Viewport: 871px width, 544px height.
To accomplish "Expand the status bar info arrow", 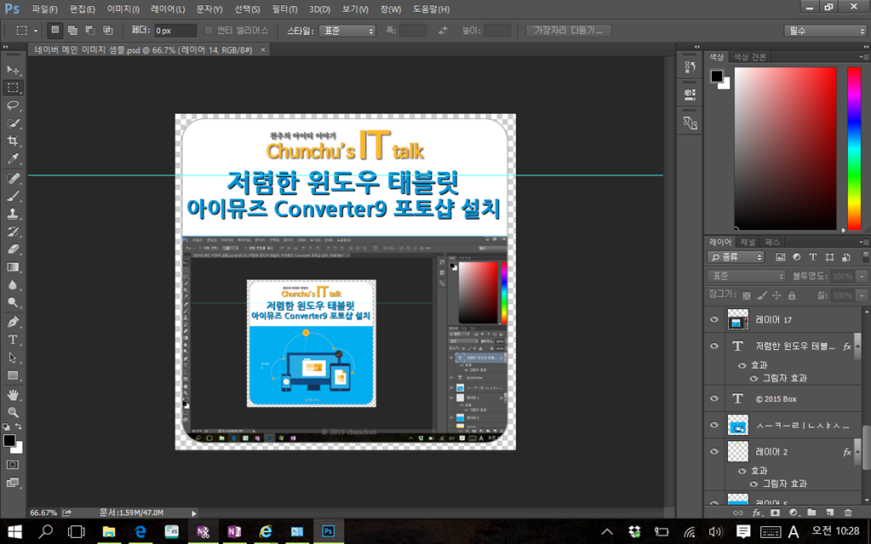I will [194, 513].
